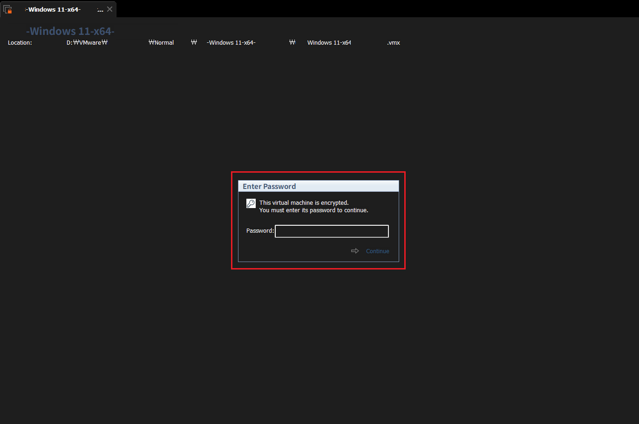The image size is (639, 424).
Task: Click the 'Location:' label
Action: 20,43
